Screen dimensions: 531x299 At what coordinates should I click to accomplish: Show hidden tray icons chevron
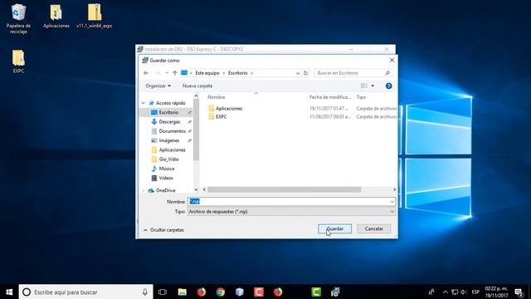click(446, 292)
